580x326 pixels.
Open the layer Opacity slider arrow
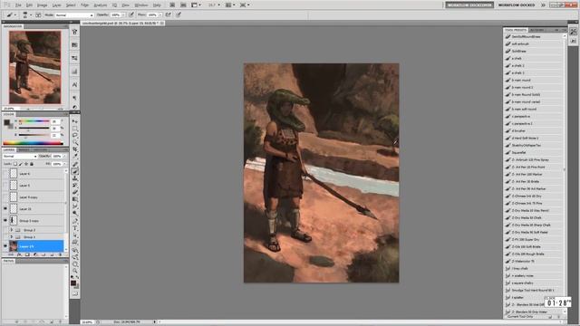64,157
